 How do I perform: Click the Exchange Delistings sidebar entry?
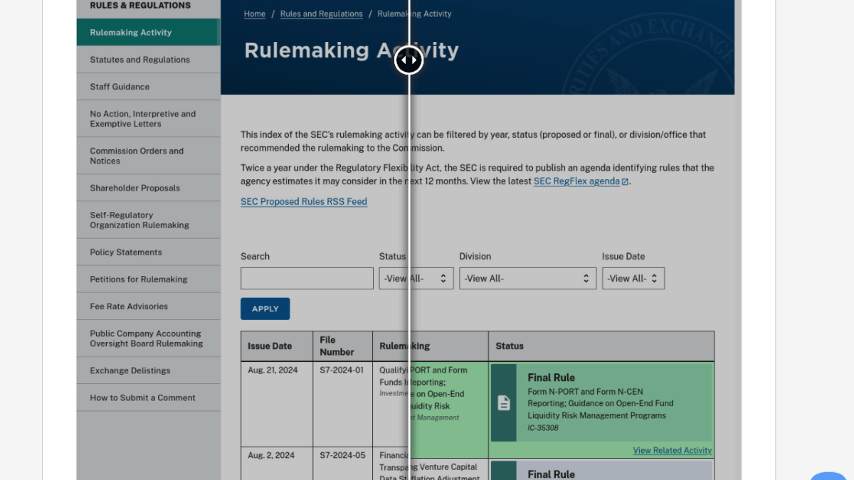click(x=130, y=371)
